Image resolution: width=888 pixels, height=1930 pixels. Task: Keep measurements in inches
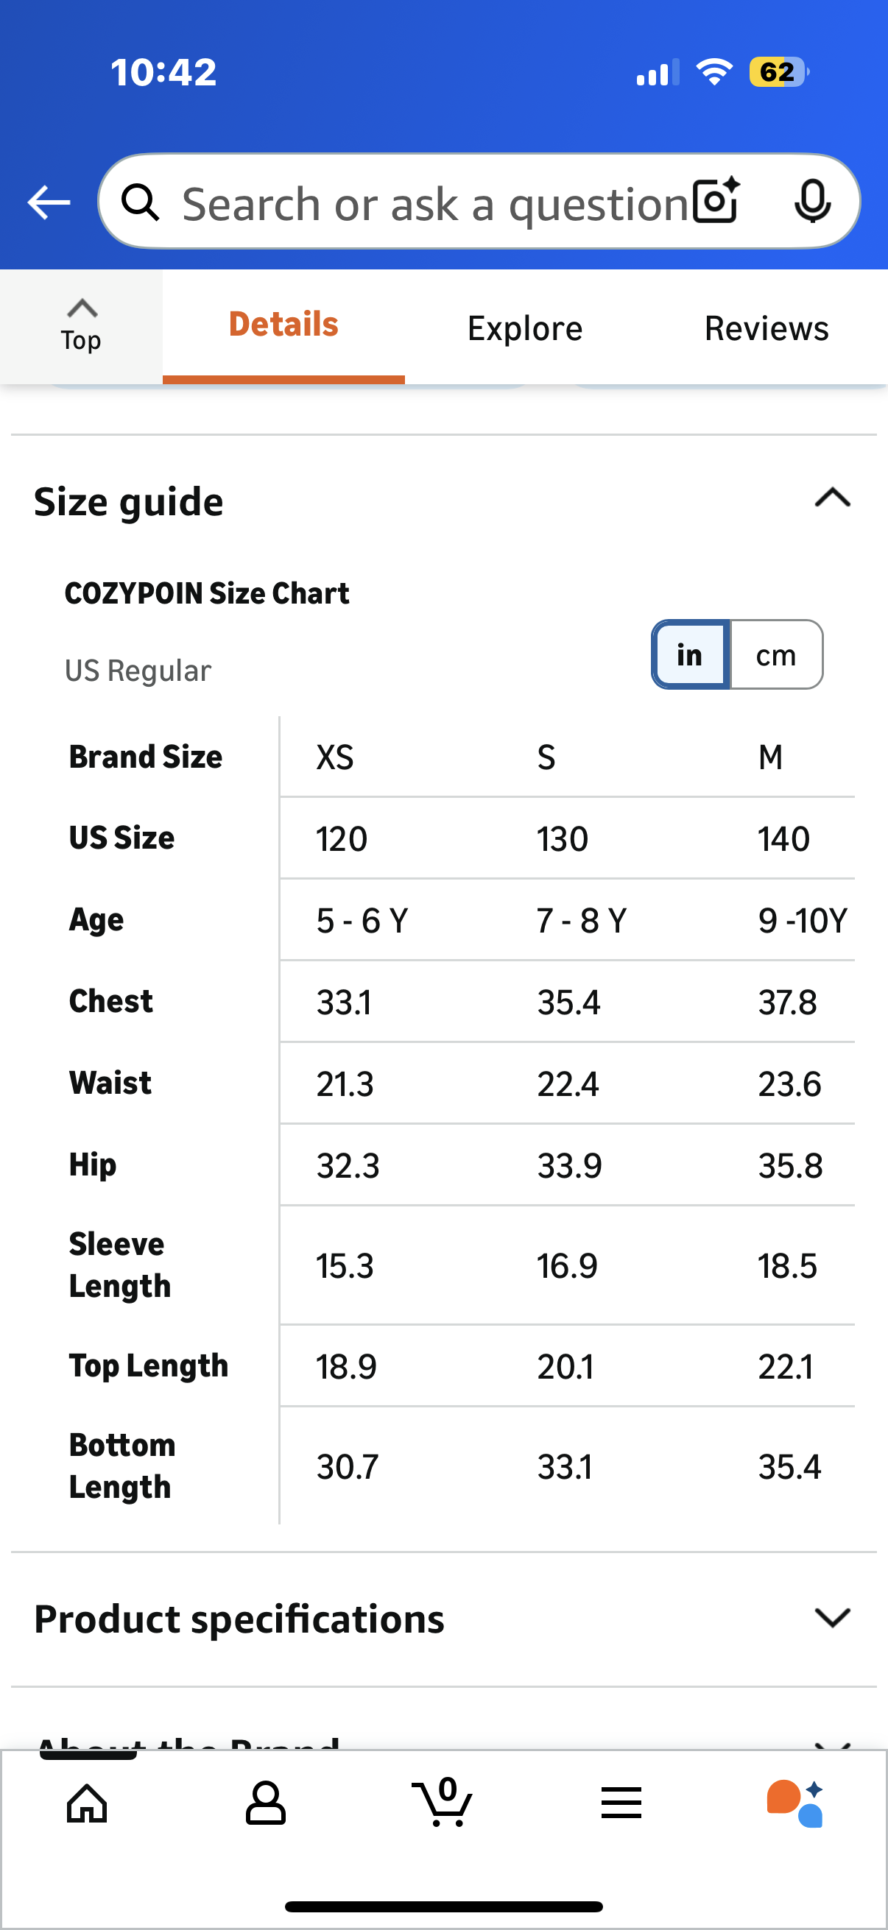pyautogui.click(x=688, y=654)
